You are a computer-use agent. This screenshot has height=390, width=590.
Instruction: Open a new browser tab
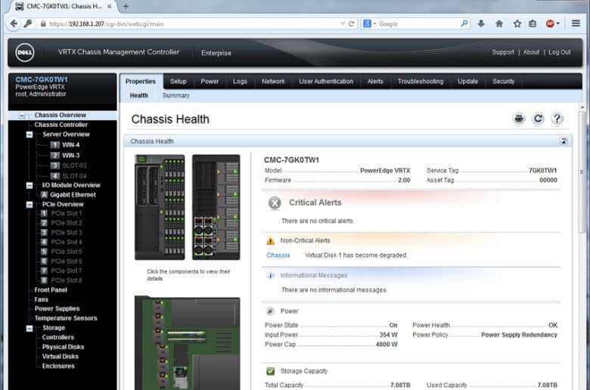tap(126, 6)
